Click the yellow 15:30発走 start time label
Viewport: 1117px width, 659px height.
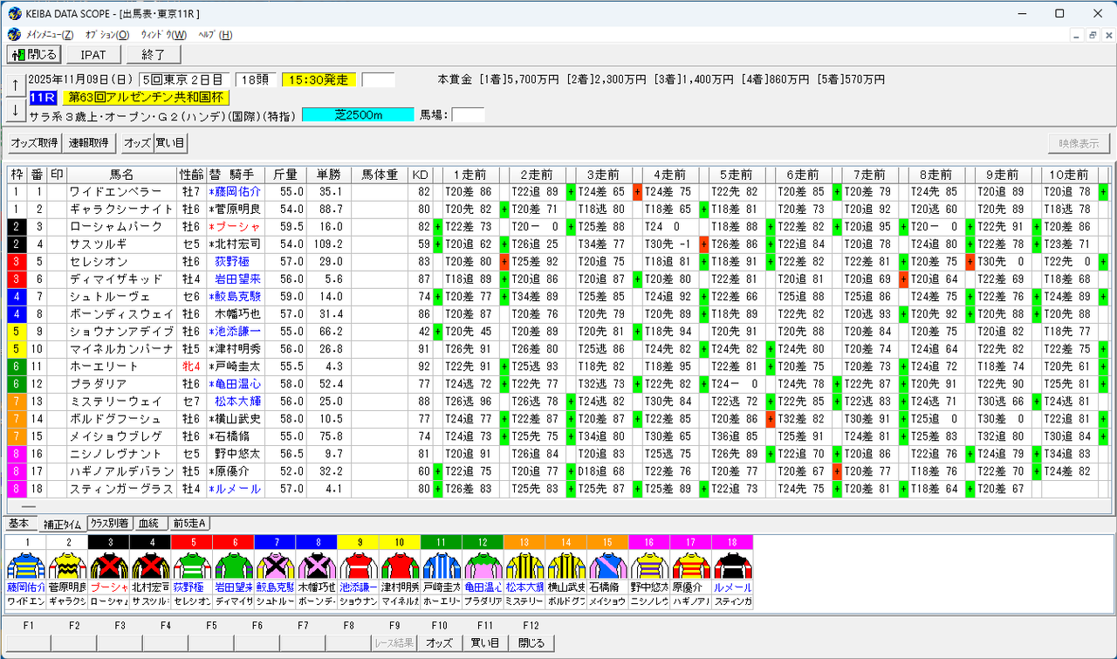point(318,79)
